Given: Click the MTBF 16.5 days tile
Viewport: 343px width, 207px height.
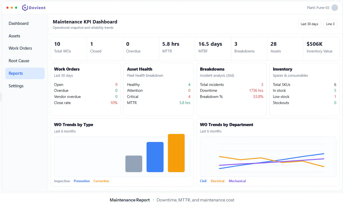Looking at the screenshot, I should pos(213,49).
